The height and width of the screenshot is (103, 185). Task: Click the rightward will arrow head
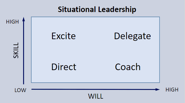pos(157,90)
